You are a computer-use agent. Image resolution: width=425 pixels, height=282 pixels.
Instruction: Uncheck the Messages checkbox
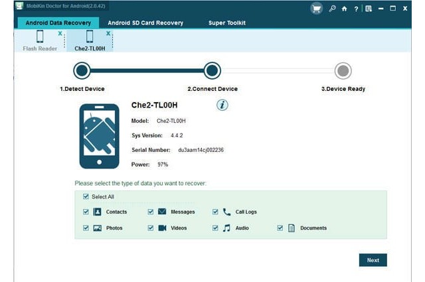[x=151, y=212]
